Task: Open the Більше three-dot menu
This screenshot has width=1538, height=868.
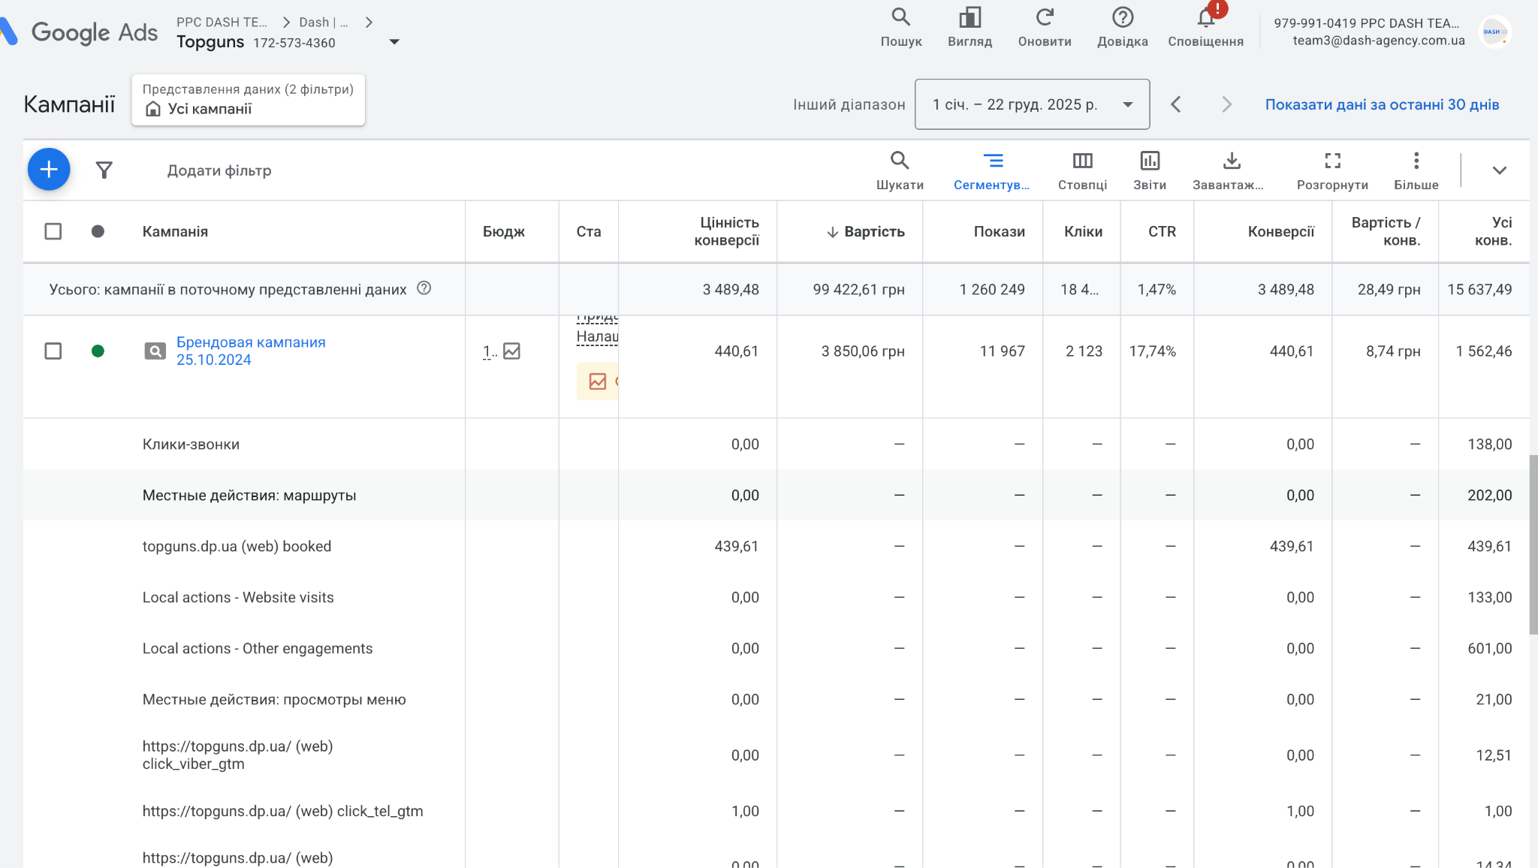Action: 1416,170
